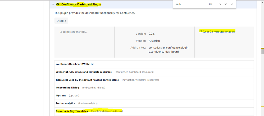The width and height of the screenshot is (264, 116).
Task: Click the 1/3 match counter
Action: (x=211, y=4)
